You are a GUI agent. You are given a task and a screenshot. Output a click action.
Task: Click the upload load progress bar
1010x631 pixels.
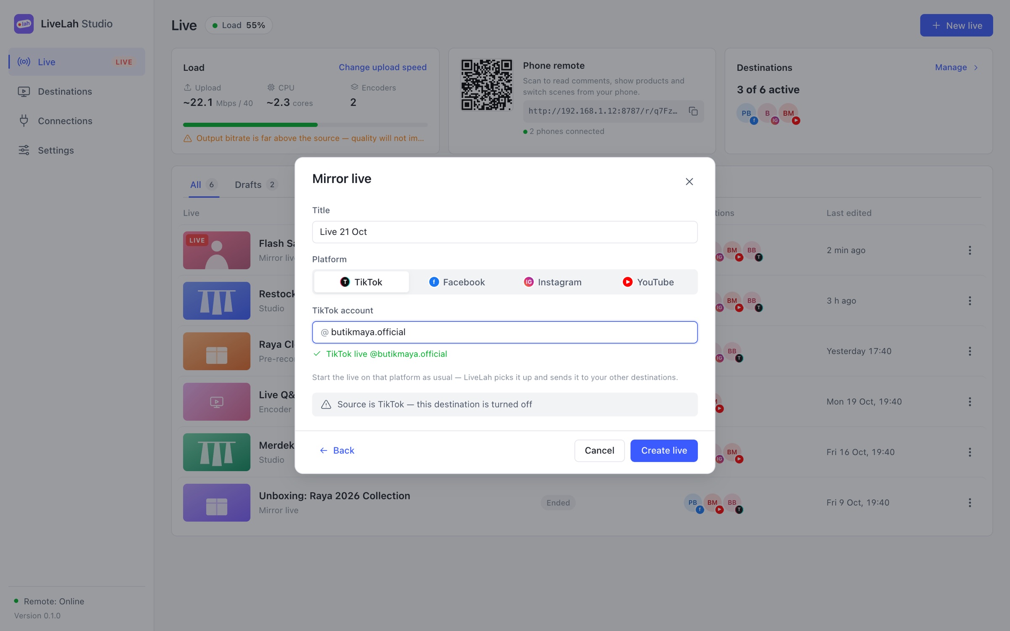pyautogui.click(x=305, y=125)
